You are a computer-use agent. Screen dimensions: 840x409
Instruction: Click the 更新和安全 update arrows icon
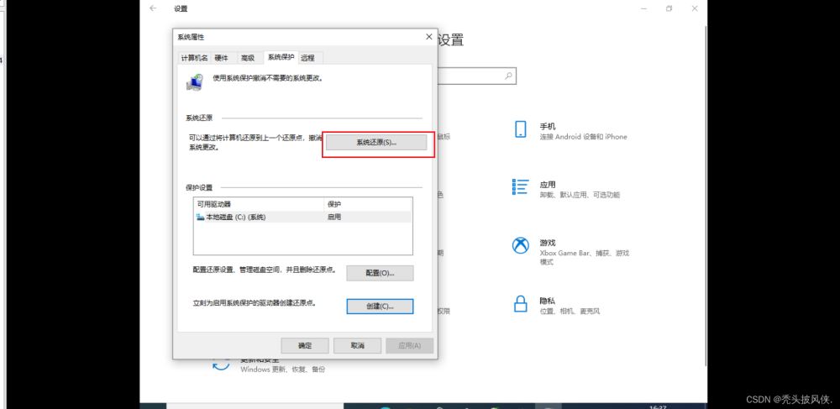click(221, 362)
